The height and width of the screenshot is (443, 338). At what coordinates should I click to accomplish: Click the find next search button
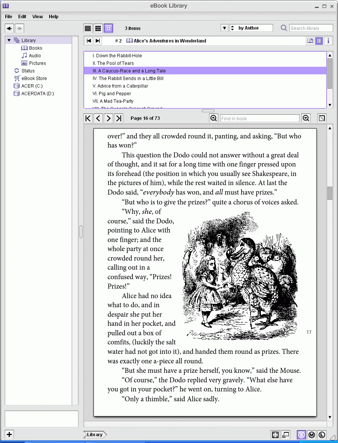[306, 118]
